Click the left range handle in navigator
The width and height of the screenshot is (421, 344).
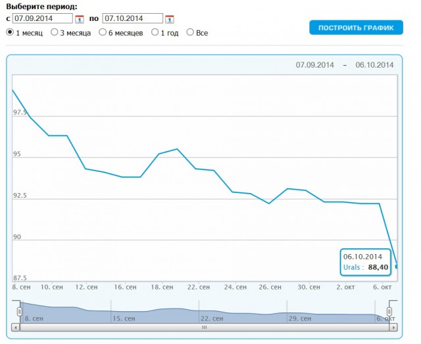click(x=20, y=311)
